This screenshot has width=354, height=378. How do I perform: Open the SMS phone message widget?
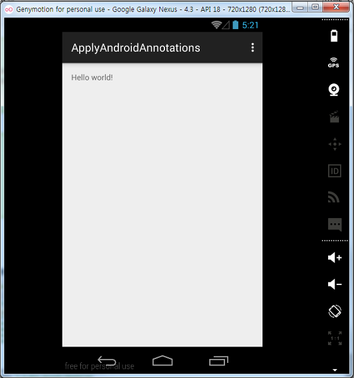pyautogui.click(x=335, y=224)
